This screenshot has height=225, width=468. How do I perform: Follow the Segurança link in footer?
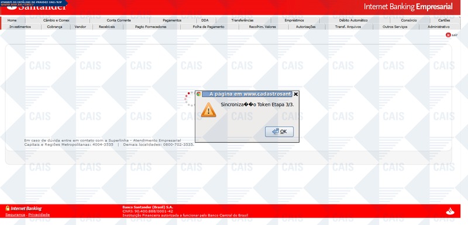(15, 214)
